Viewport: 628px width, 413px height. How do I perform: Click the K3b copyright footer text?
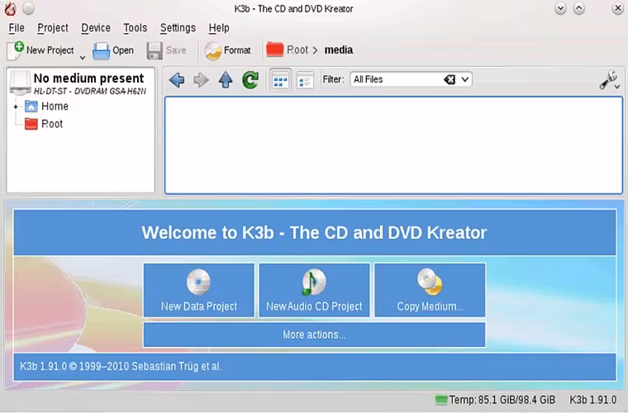(x=121, y=366)
